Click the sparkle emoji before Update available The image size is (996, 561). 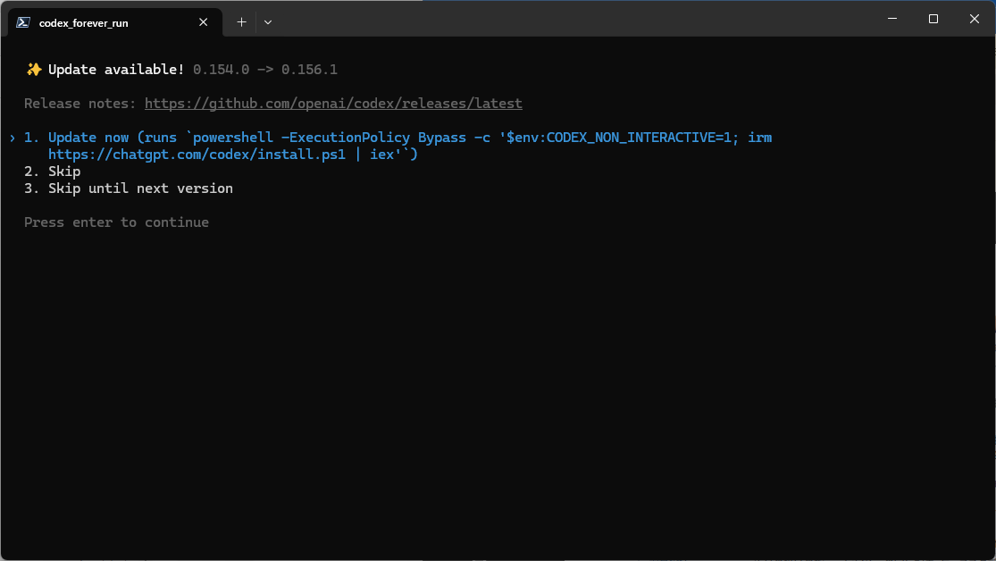click(34, 70)
